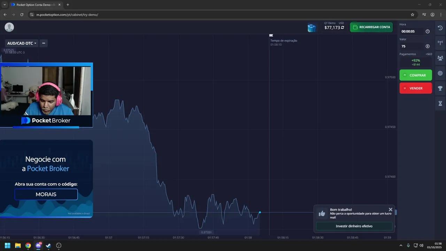The height and width of the screenshot is (251, 446).
Task: Click the target icon in right sidebar
Action: point(440,73)
